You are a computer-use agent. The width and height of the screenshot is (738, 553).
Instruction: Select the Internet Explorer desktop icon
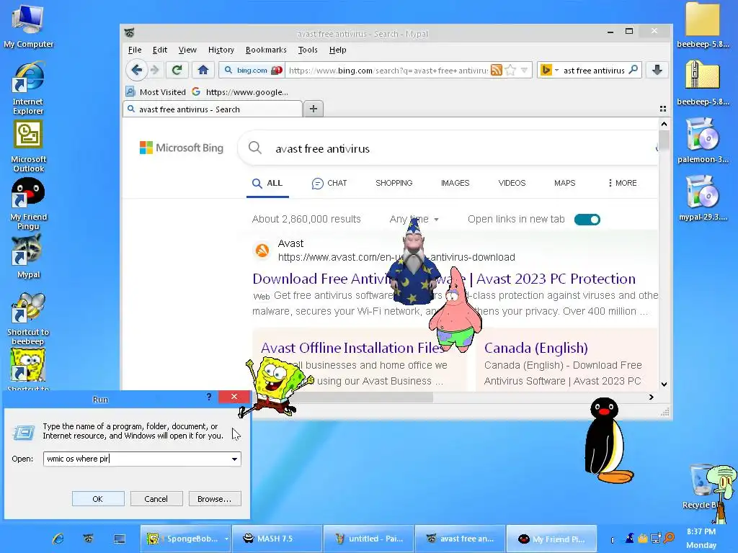(x=28, y=88)
